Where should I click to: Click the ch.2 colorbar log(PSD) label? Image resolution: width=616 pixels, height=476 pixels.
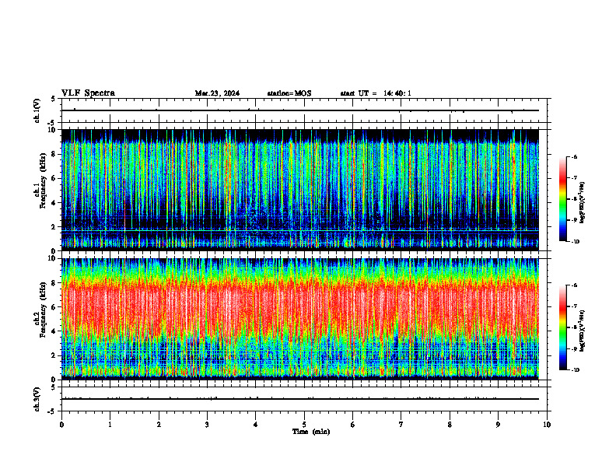point(583,331)
